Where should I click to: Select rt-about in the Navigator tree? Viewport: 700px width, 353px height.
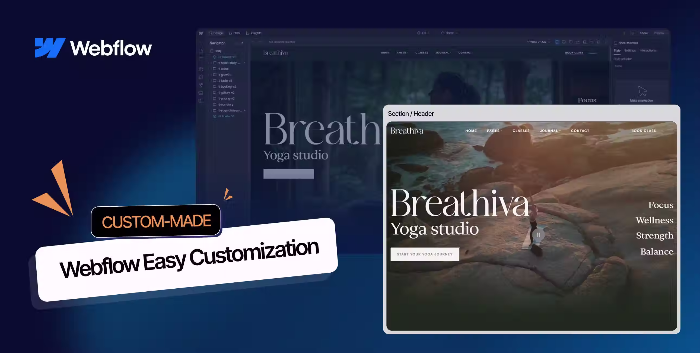pyautogui.click(x=221, y=69)
